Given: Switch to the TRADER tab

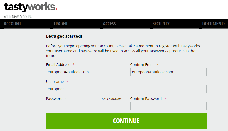Looking at the screenshot, I should coord(60,24).
